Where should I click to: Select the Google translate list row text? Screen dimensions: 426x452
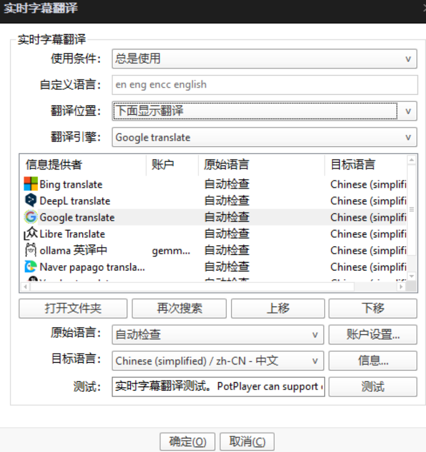tap(77, 218)
